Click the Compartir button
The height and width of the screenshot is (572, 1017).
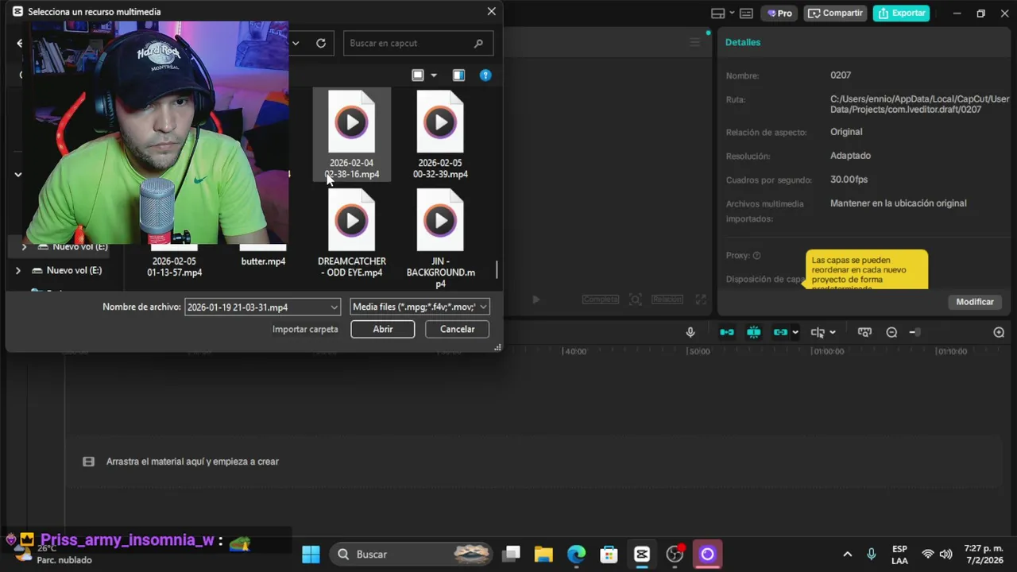pos(835,14)
